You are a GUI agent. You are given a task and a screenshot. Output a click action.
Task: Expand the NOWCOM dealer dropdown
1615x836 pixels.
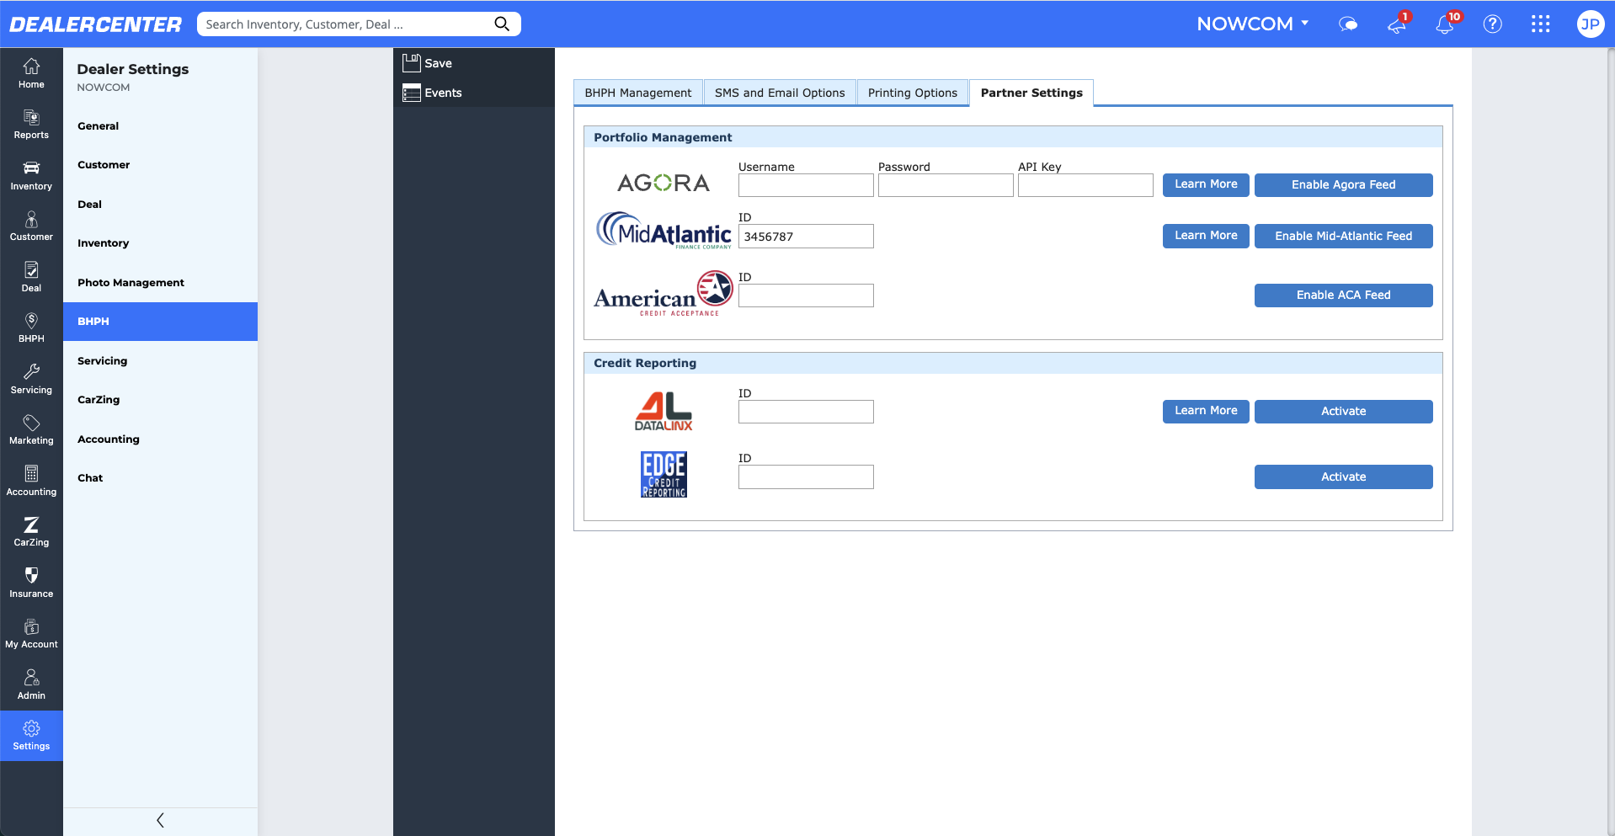[x=1253, y=24]
